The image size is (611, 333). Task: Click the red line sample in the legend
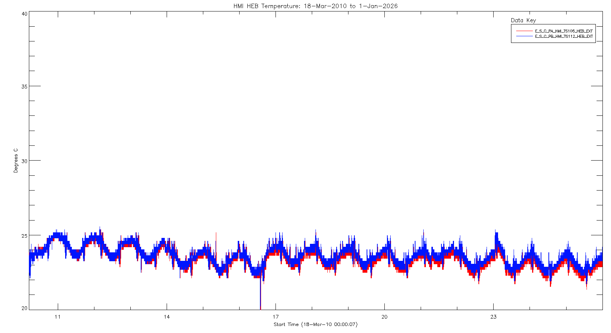524,31
